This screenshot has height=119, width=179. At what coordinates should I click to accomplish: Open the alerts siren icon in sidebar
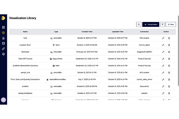click(4, 38)
